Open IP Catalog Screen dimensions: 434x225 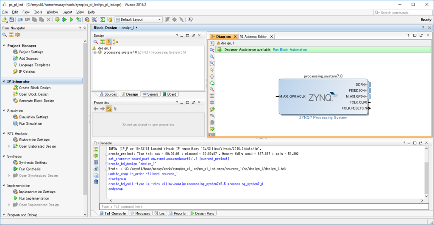pyautogui.click(x=24, y=71)
